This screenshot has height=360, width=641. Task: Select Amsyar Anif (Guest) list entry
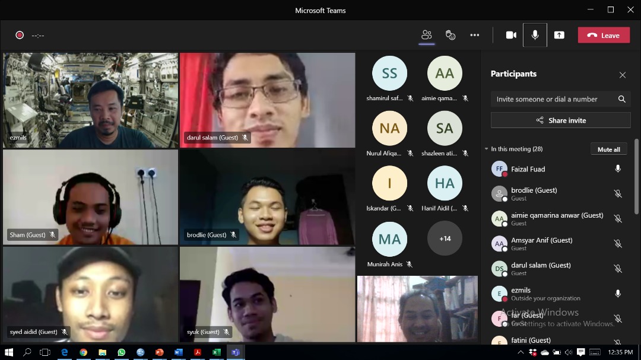[x=541, y=244]
